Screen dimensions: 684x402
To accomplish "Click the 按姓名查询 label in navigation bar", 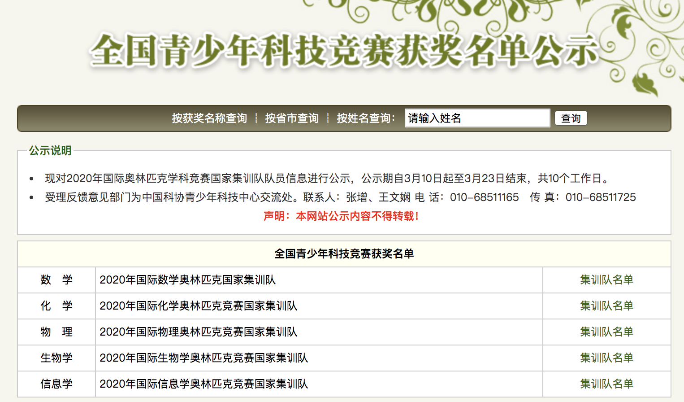I will point(366,118).
